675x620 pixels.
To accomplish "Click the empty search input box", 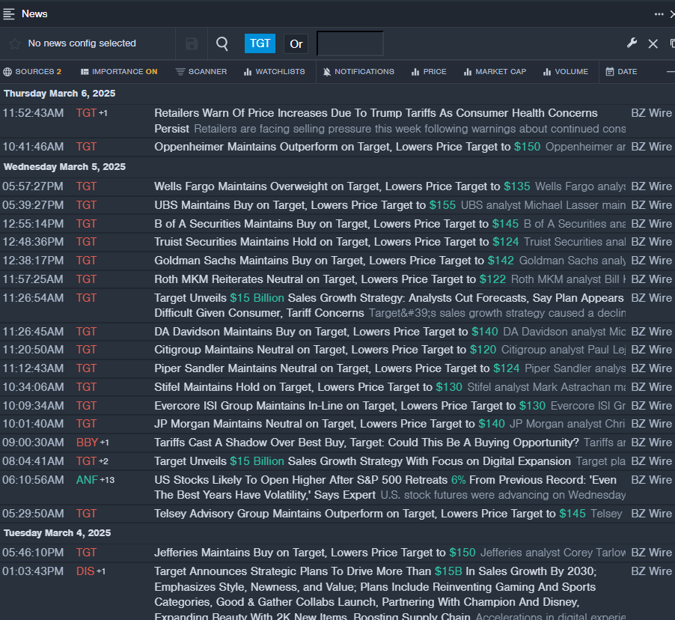I will coord(350,43).
